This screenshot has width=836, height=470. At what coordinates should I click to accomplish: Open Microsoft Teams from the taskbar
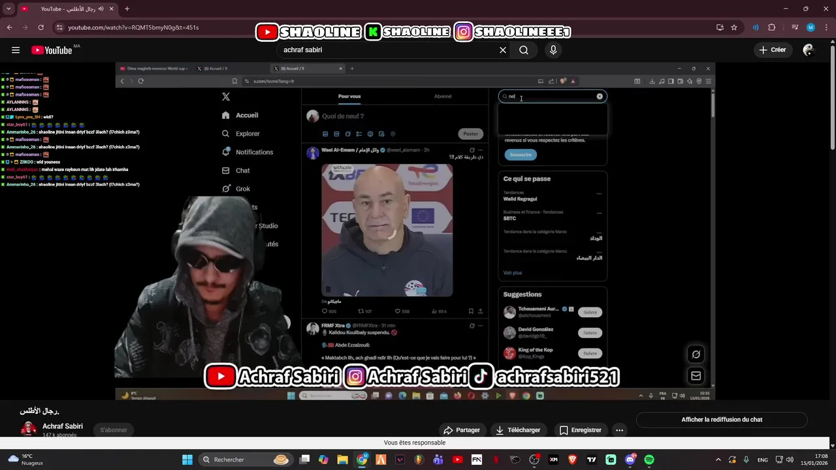438,460
